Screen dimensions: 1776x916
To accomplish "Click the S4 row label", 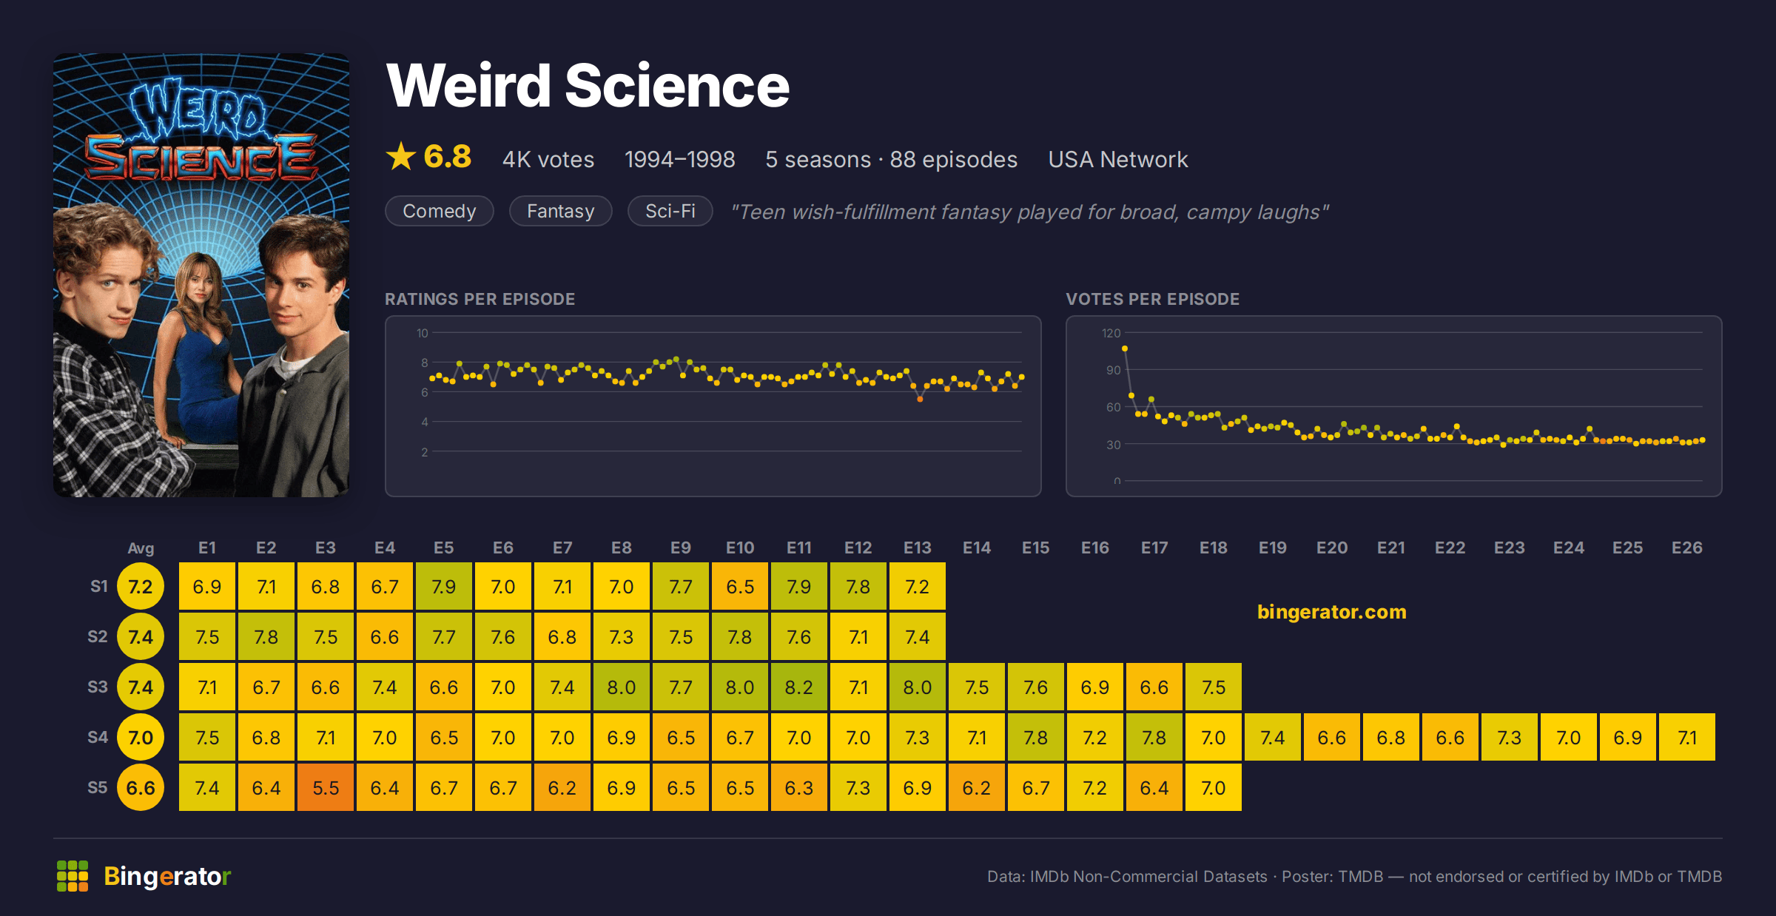I will tap(98, 737).
